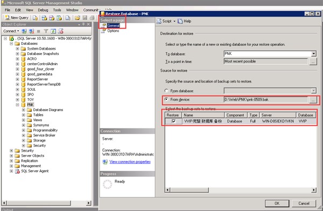Viewport: 323px width, 211px height.
Task: Select the Service Broker folder
Action: point(44,135)
